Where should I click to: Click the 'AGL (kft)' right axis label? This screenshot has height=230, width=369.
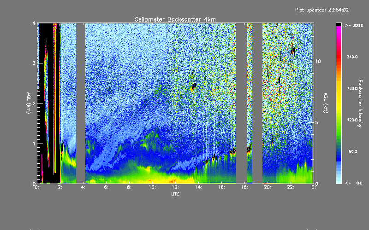(x=326, y=103)
